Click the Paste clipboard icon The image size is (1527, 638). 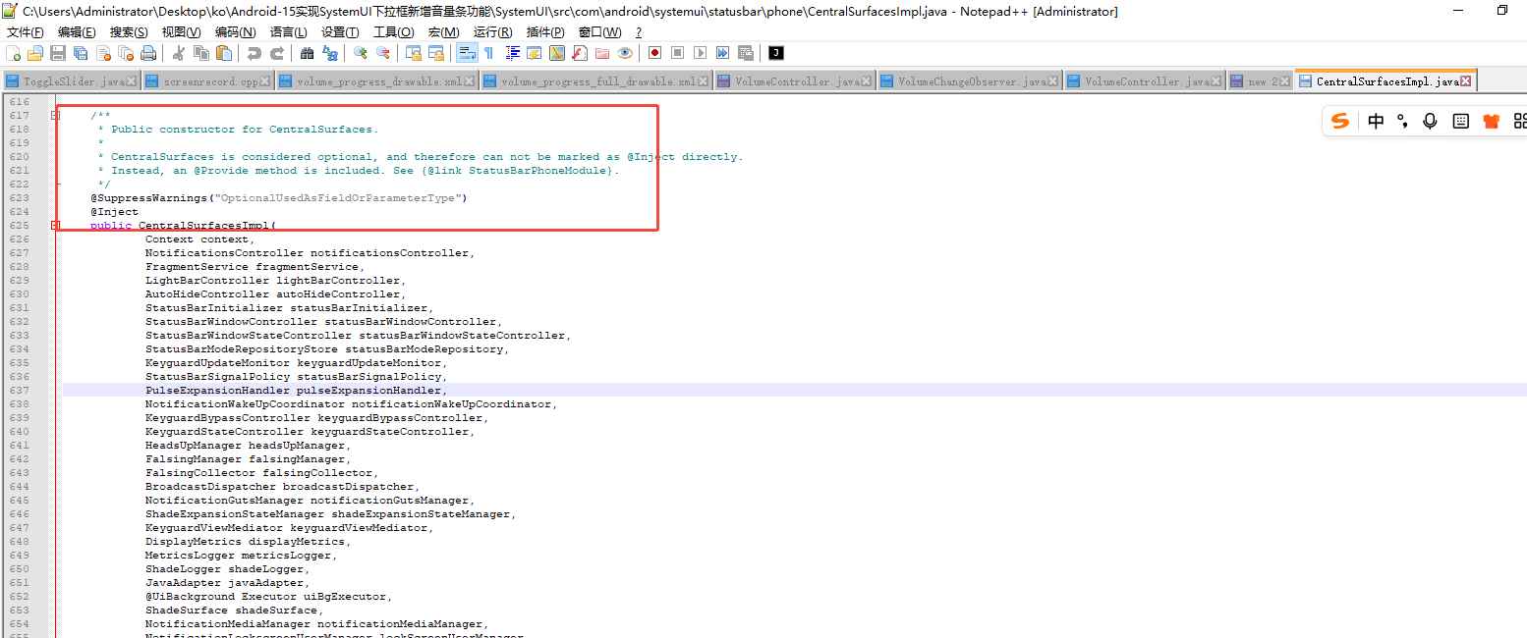point(224,53)
